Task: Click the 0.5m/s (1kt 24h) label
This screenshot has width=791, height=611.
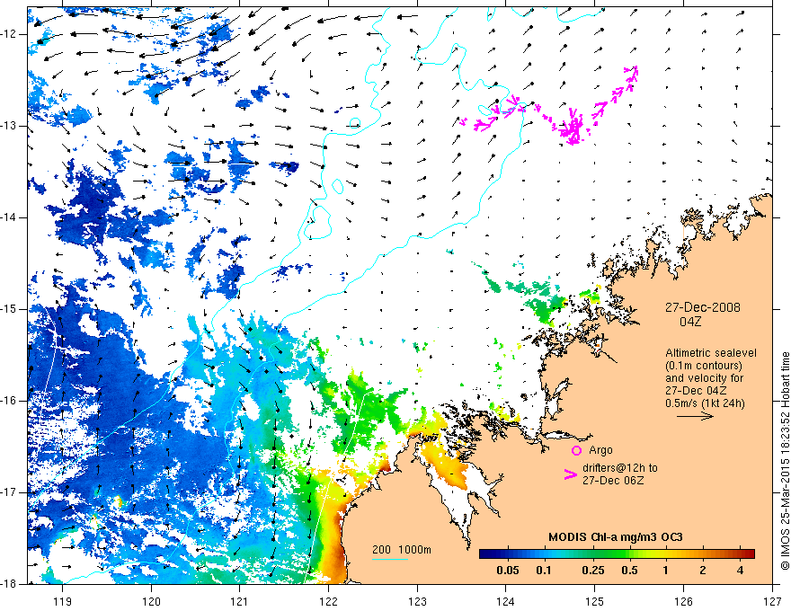Action: point(706,403)
